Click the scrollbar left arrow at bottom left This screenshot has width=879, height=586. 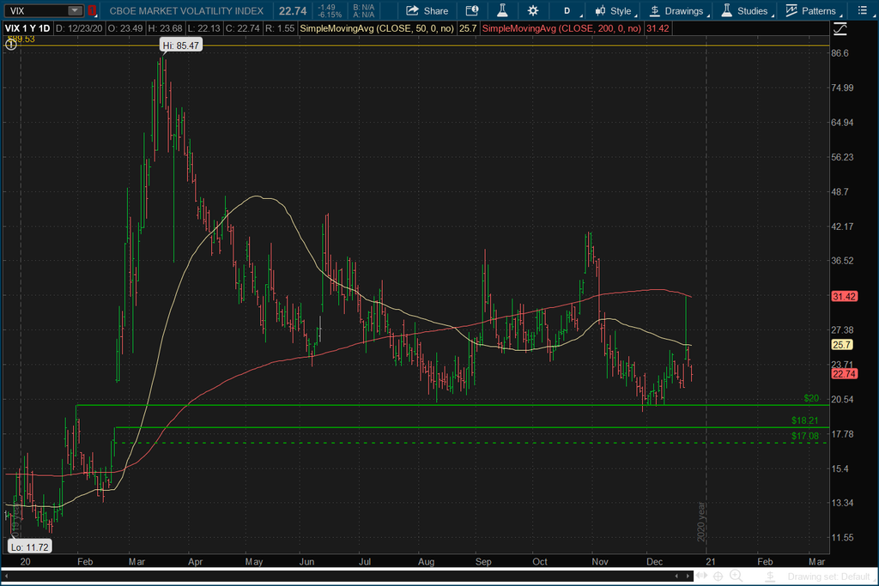pos(6,576)
